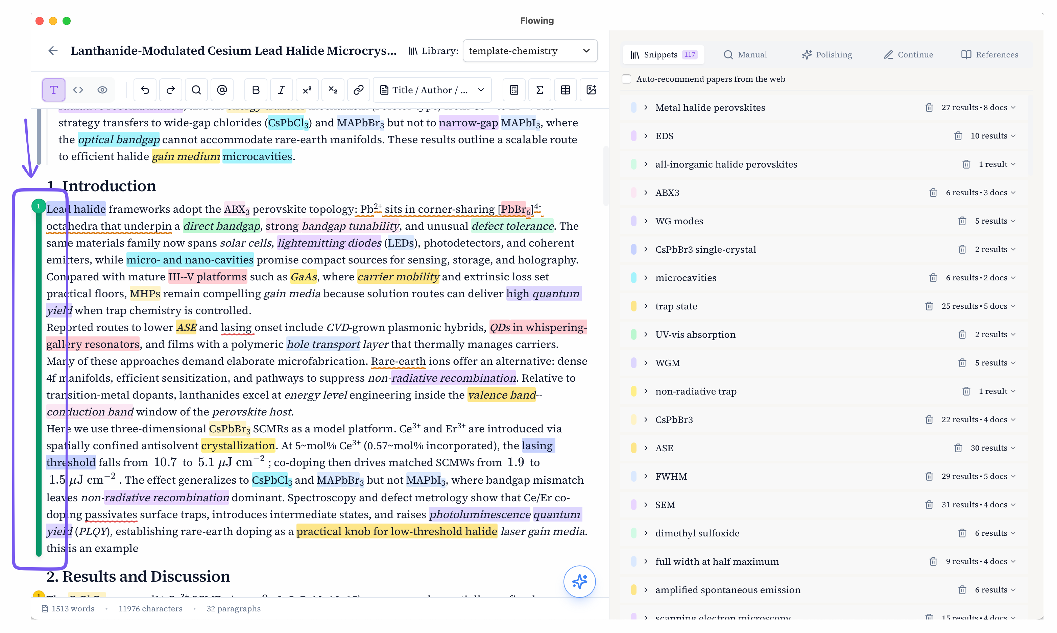Viewport: 1057px width, 633px height.
Task: Delete the WGM snippet
Action: (962, 363)
